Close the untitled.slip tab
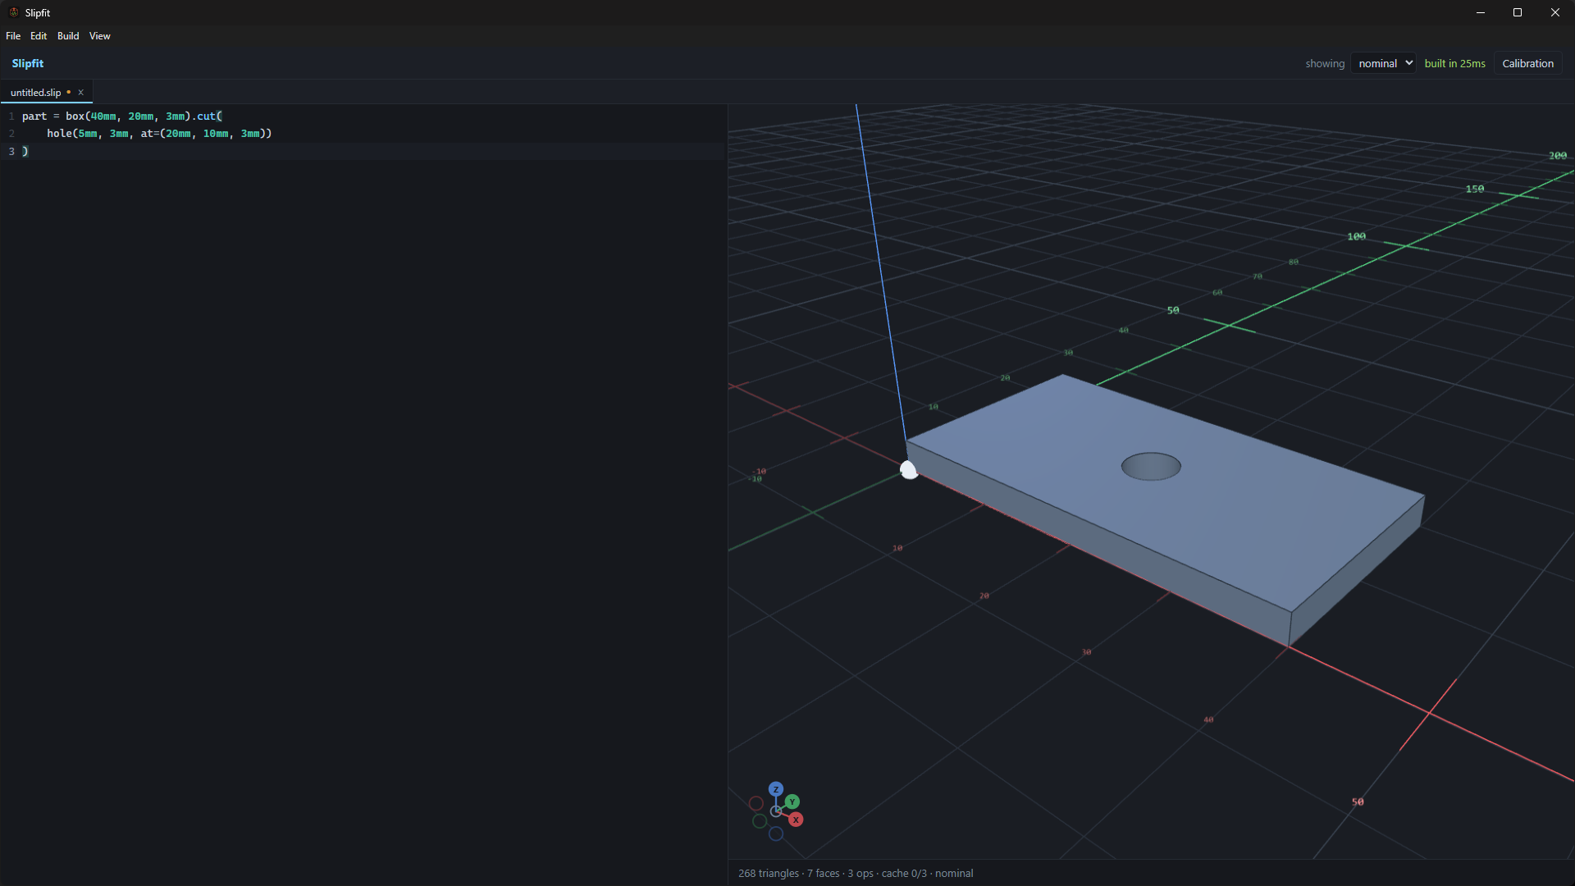 (x=80, y=93)
